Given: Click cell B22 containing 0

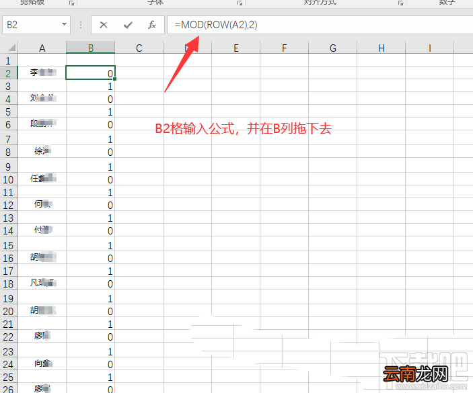Looking at the screenshot, I should (91, 336).
